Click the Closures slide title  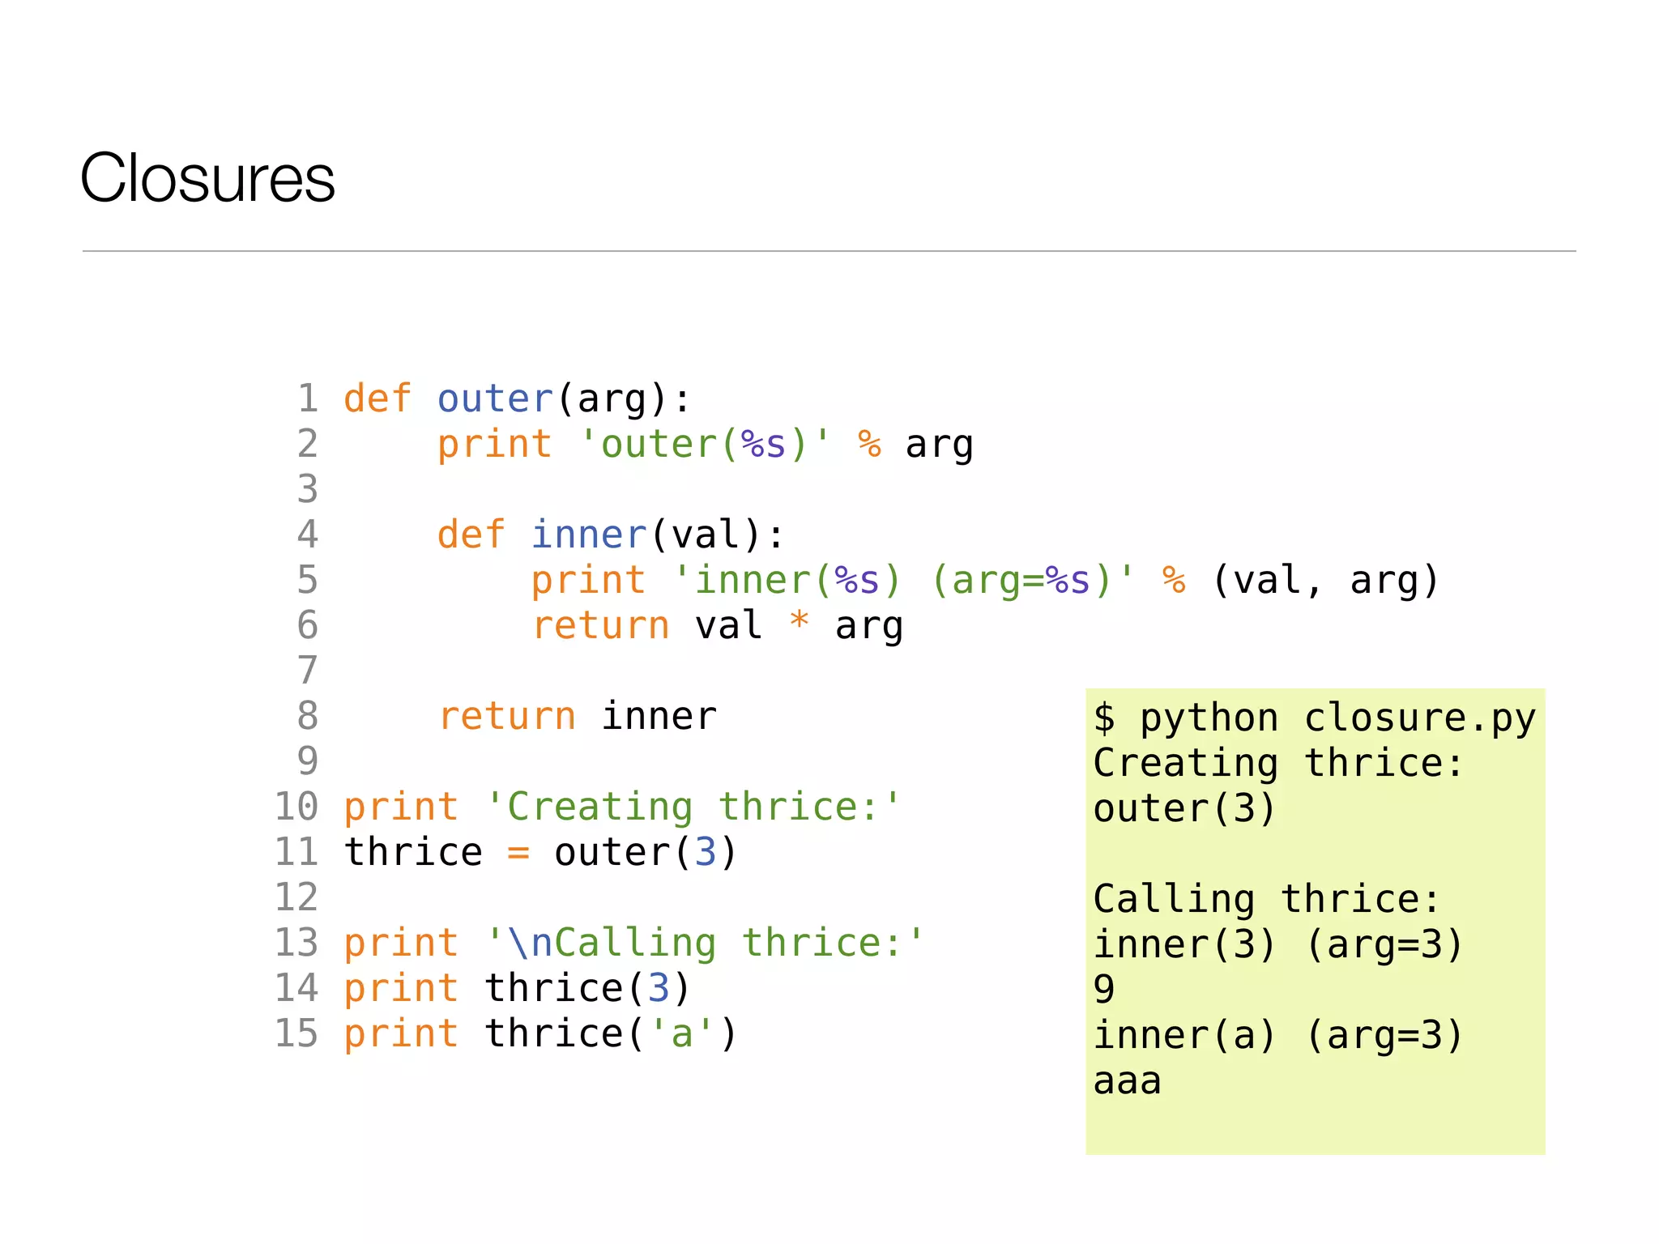[x=207, y=178]
